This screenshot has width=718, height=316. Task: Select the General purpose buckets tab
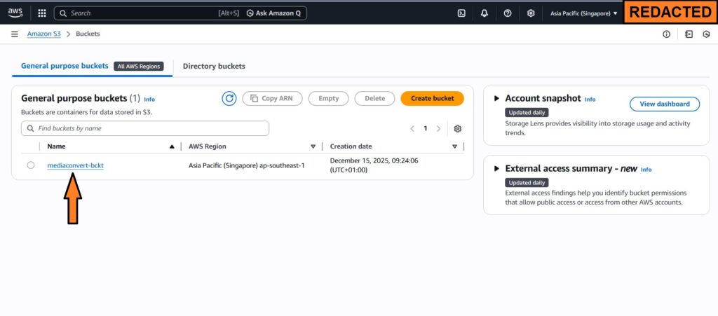click(65, 66)
